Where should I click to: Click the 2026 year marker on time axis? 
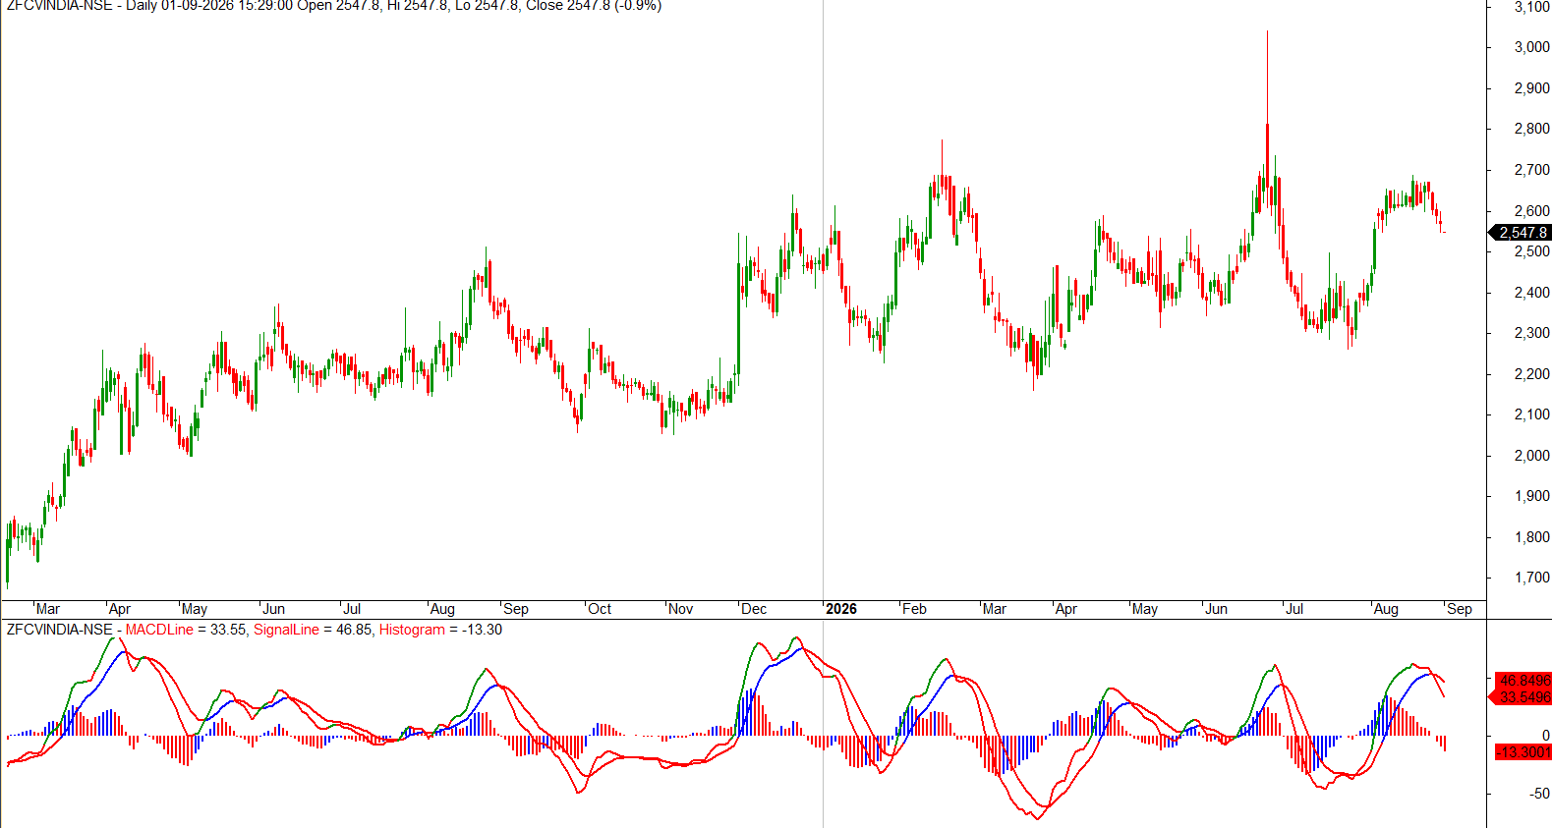click(x=841, y=609)
